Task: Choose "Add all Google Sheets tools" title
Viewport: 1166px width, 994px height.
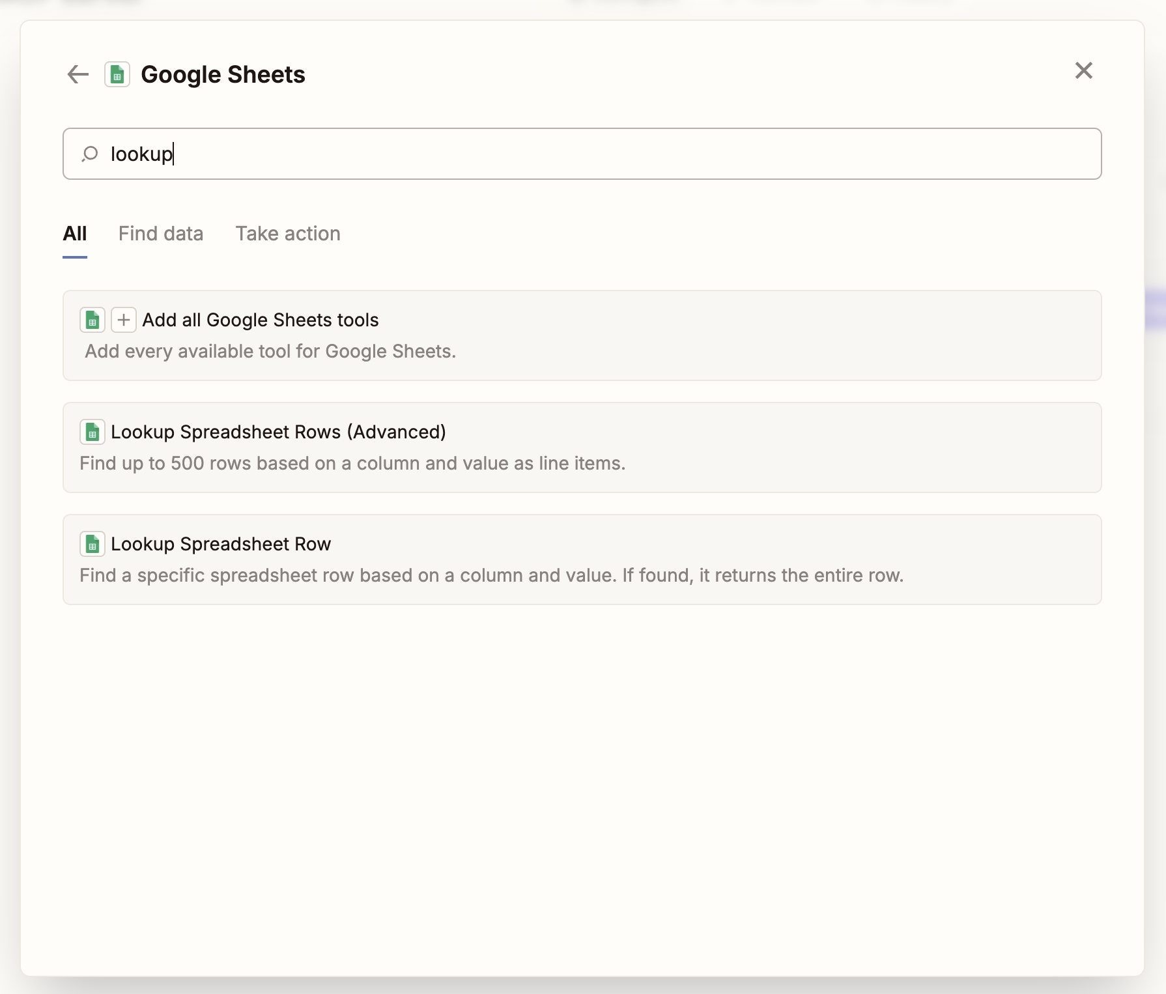Action: click(261, 320)
